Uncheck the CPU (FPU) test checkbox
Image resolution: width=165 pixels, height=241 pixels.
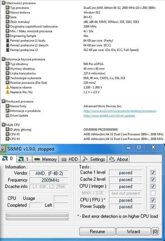[153, 200]
